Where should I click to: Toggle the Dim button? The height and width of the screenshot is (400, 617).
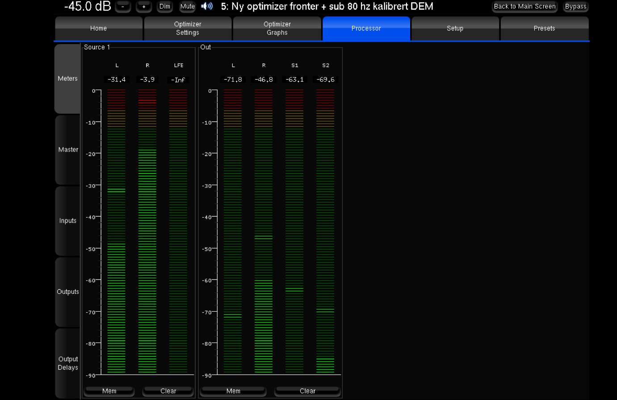tap(165, 7)
